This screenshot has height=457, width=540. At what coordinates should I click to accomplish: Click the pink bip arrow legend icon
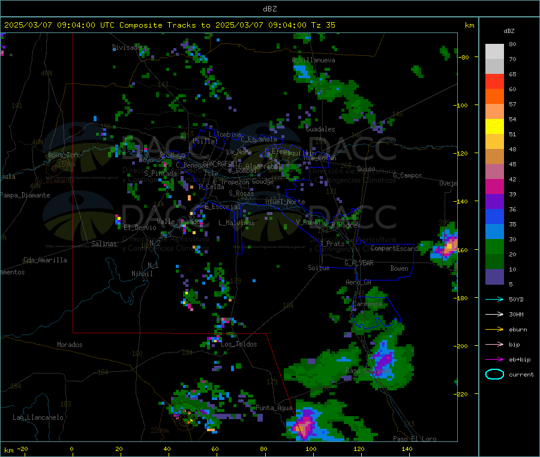pos(494,344)
